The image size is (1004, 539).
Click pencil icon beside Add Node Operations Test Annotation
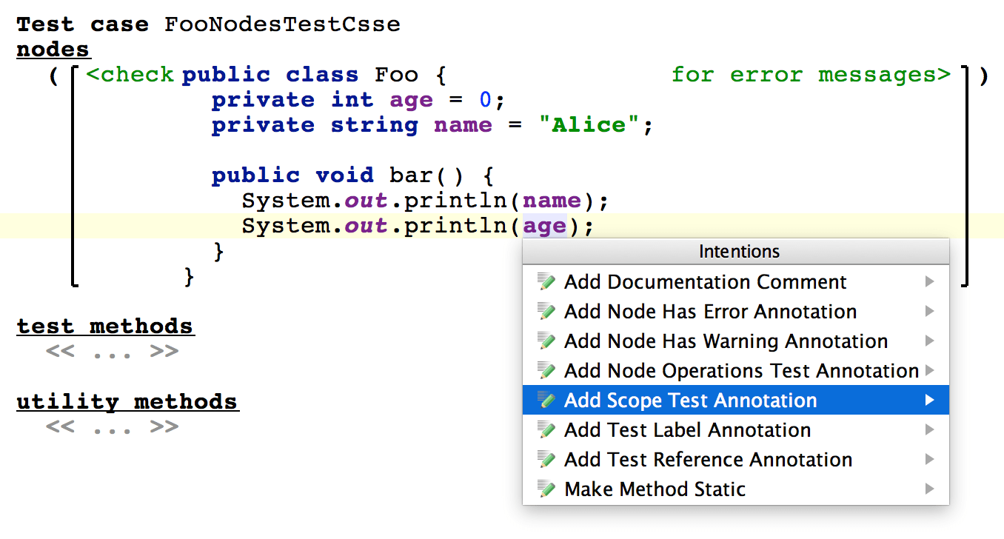546,371
